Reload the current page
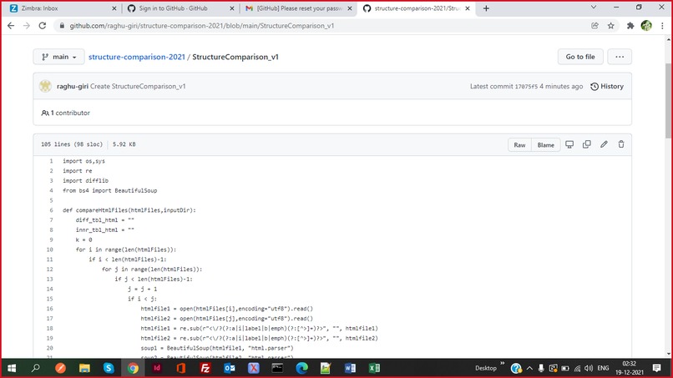Viewport: 673px width, 378px height. click(42, 26)
